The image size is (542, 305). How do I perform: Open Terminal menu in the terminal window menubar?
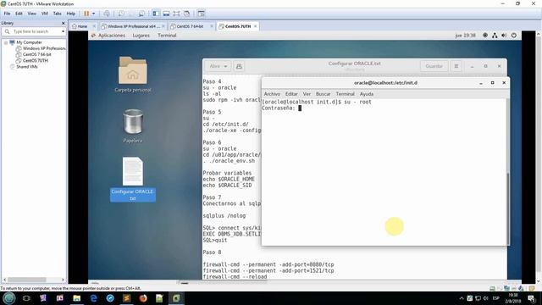click(345, 94)
